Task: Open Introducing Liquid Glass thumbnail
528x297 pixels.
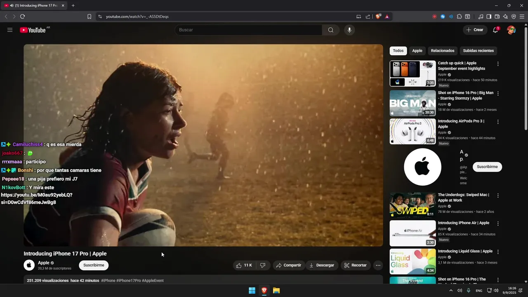Action: [x=412, y=262]
